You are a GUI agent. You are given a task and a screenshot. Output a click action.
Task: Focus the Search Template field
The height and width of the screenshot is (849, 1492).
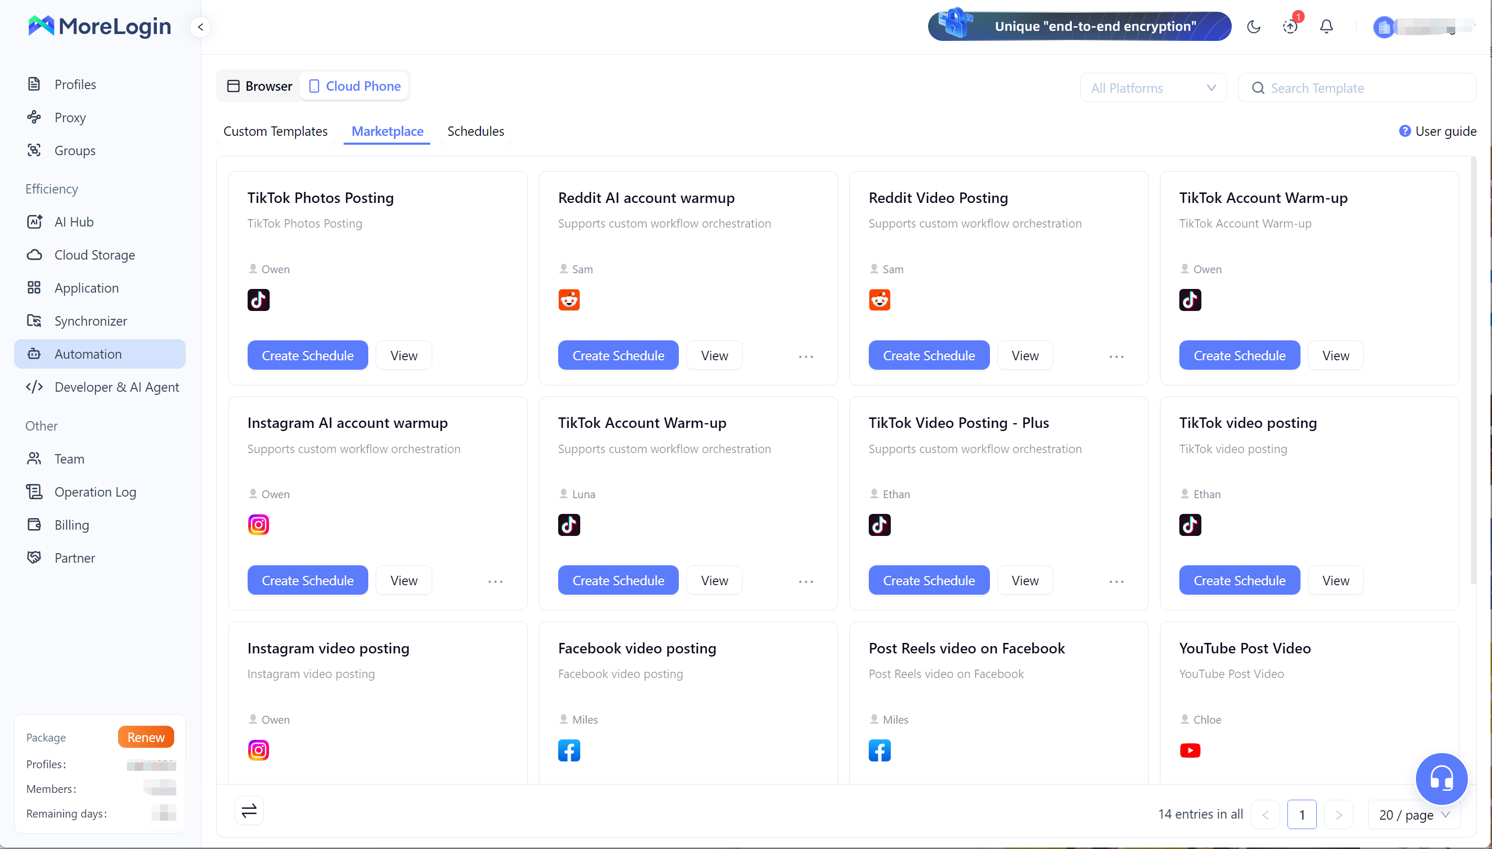pos(1357,88)
